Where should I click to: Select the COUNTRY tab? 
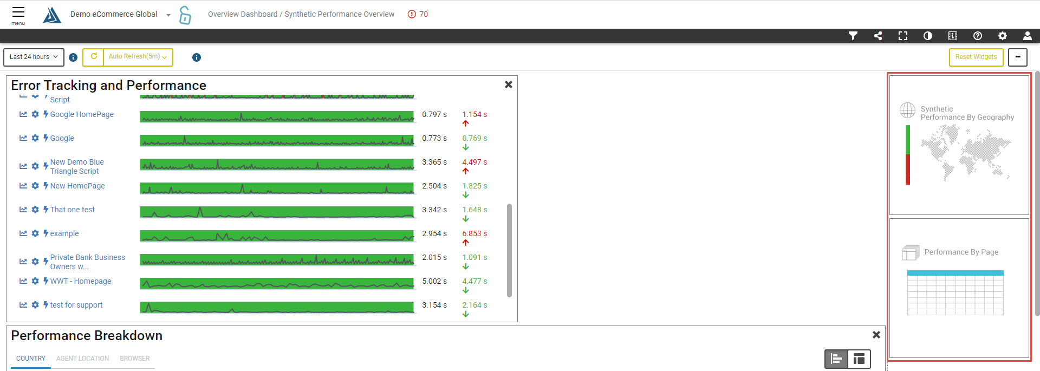point(31,359)
